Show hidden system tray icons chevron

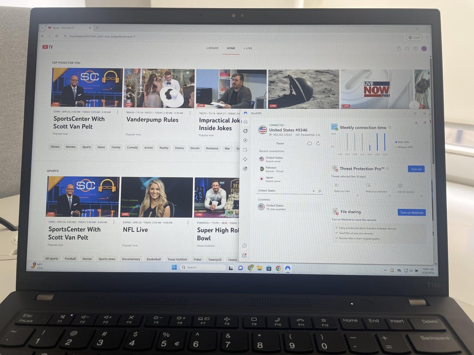tap(385, 270)
